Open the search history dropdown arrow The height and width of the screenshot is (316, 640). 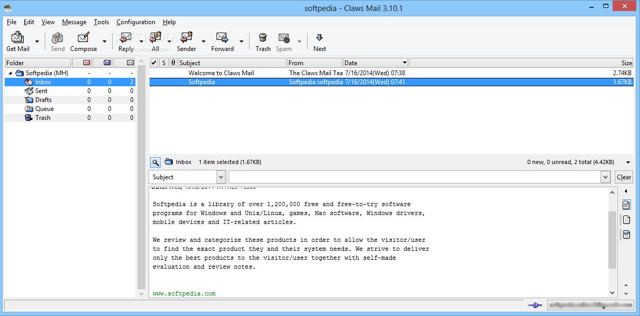(605, 177)
